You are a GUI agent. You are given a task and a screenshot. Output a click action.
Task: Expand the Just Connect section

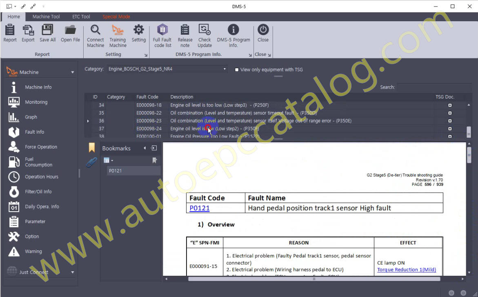click(x=73, y=272)
